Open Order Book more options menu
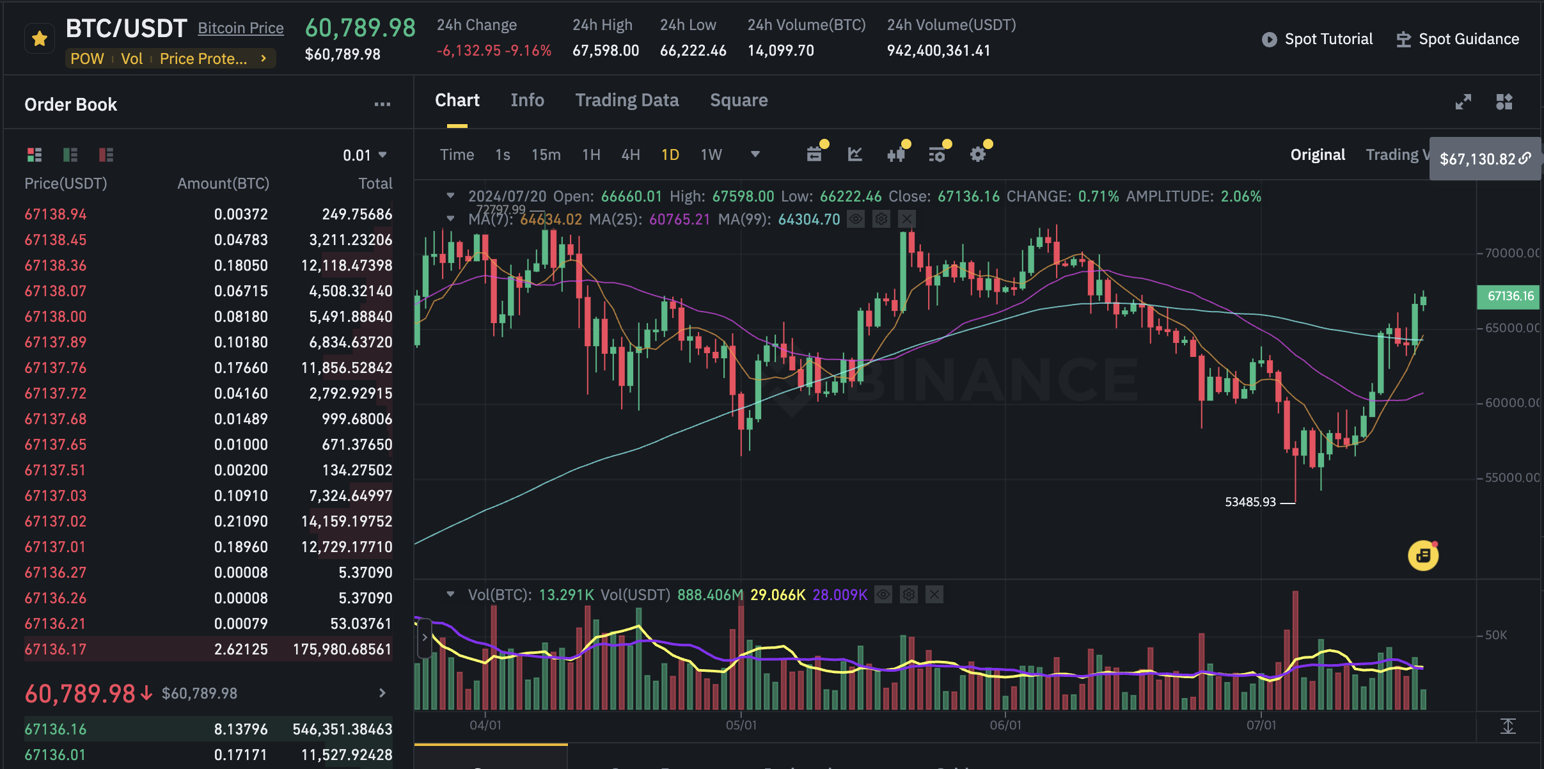1544x769 pixels. point(382,104)
